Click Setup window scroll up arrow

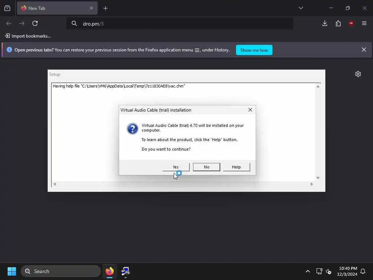point(318,86)
